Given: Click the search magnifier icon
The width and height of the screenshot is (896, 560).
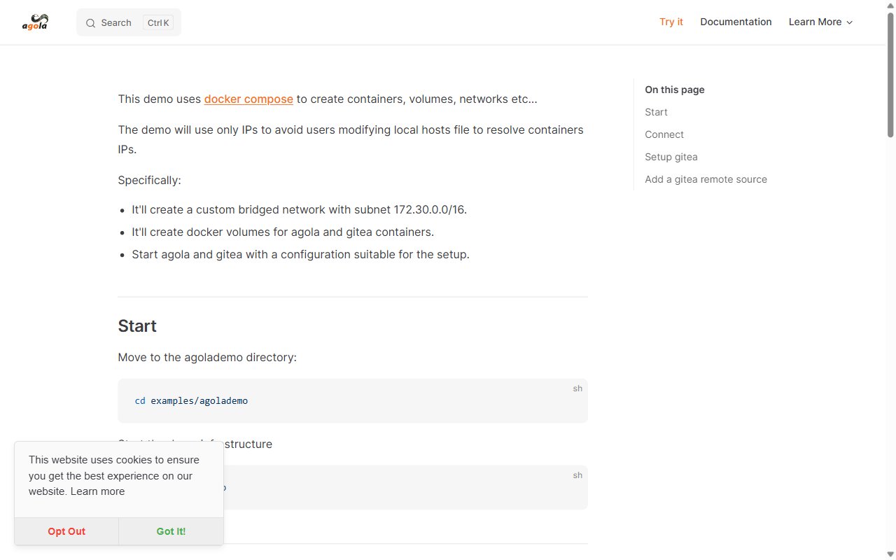Looking at the screenshot, I should coord(90,23).
